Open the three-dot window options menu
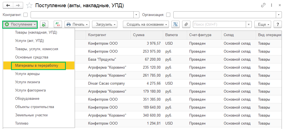This screenshot has height=129, width=286. click(272, 5)
